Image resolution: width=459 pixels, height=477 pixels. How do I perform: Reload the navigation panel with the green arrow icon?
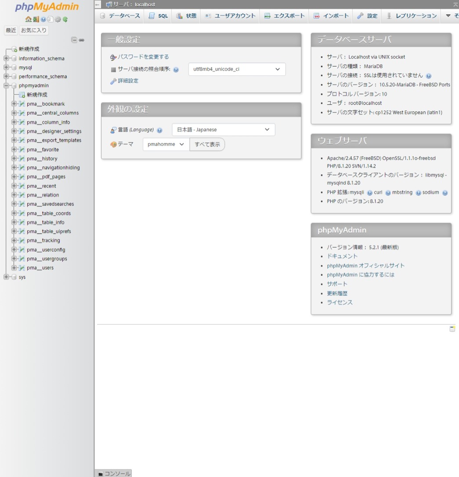coord(65,19)
